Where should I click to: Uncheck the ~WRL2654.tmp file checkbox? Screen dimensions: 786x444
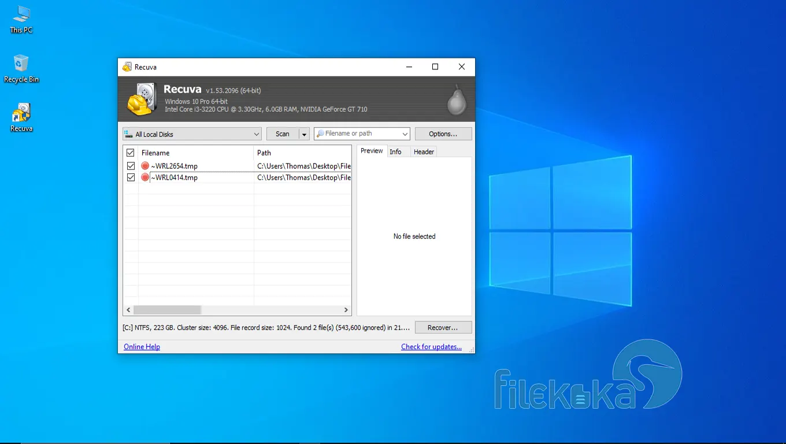[131, 166]
